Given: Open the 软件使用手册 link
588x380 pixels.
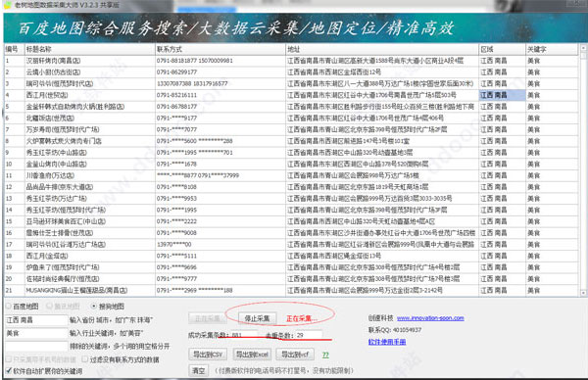Looking at the screenshot, I should pyautogui.click(x=387, y=342).
